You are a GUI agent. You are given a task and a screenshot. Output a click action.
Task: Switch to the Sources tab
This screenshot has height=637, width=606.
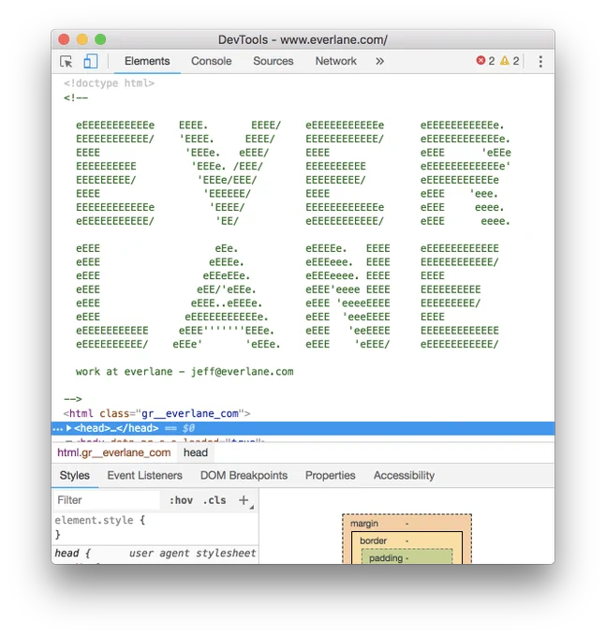point(273,61)
